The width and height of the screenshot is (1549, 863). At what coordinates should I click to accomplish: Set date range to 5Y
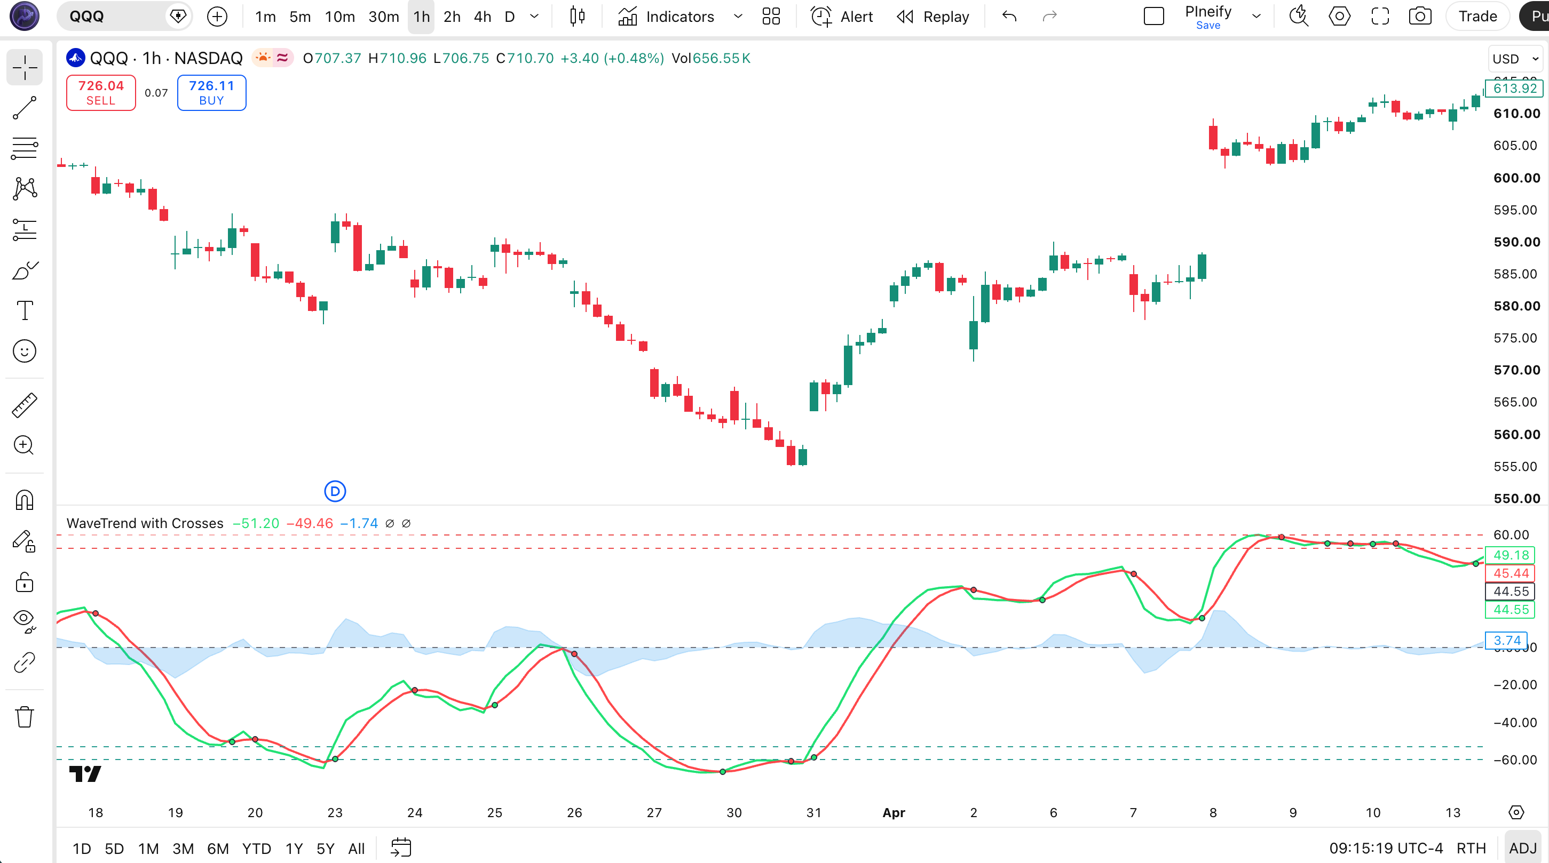pyautogui.click(x=325, y=848)
